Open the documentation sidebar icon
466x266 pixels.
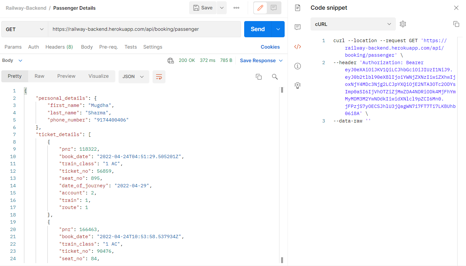(298, 8)
